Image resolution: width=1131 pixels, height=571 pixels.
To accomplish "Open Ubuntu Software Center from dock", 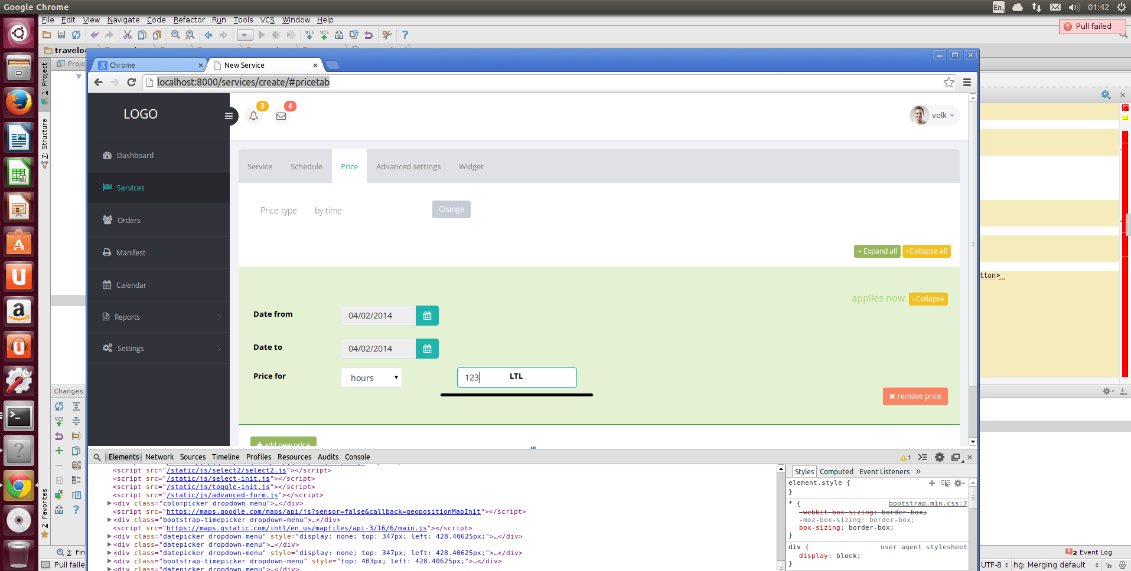I will pyautogui.click(x=19, y=242).
